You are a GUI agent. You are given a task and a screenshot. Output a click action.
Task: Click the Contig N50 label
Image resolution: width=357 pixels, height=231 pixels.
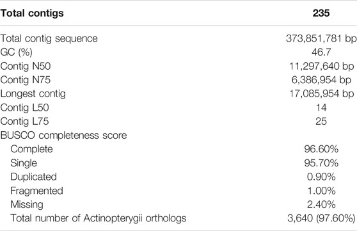click(26, 67)
